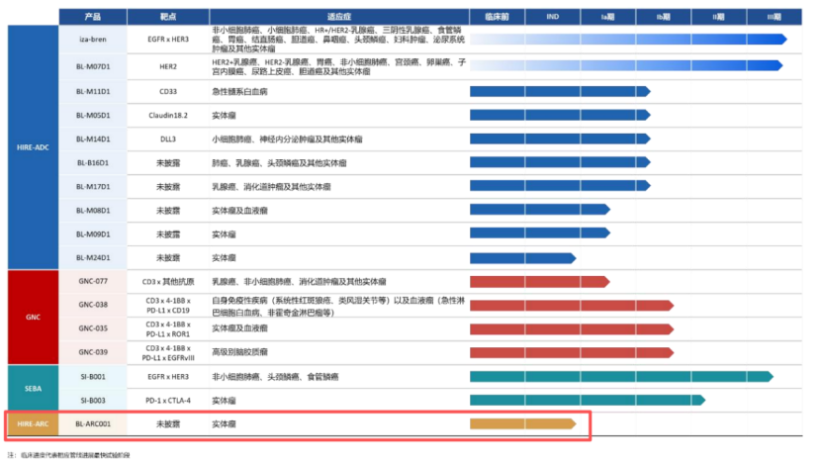The width and height of the screenshot is (821, 464).
Task: Click the CD33 target cell
Action: point(168,92)
